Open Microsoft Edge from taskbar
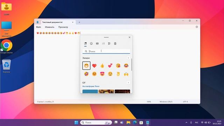The height and width of the screenshot is (126, 224). 135,122
